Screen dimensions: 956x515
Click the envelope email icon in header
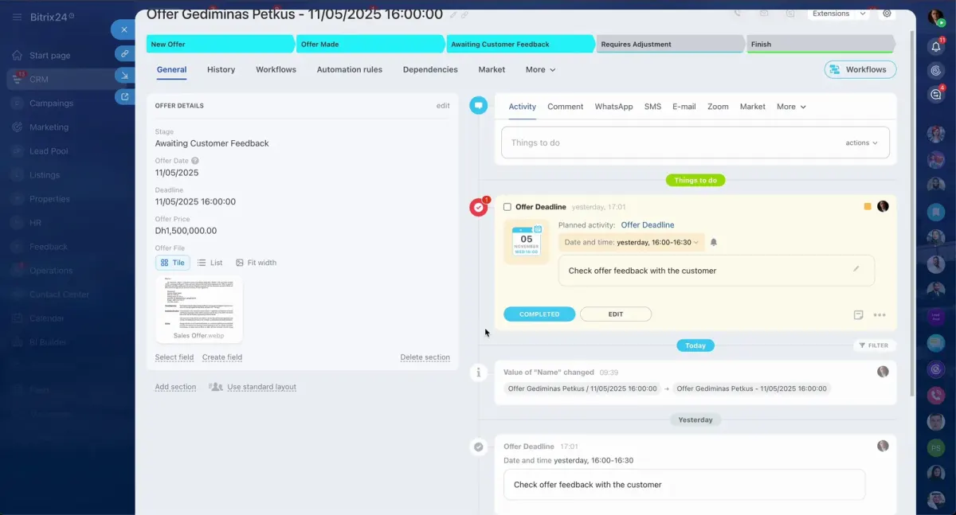coord(764,14)
